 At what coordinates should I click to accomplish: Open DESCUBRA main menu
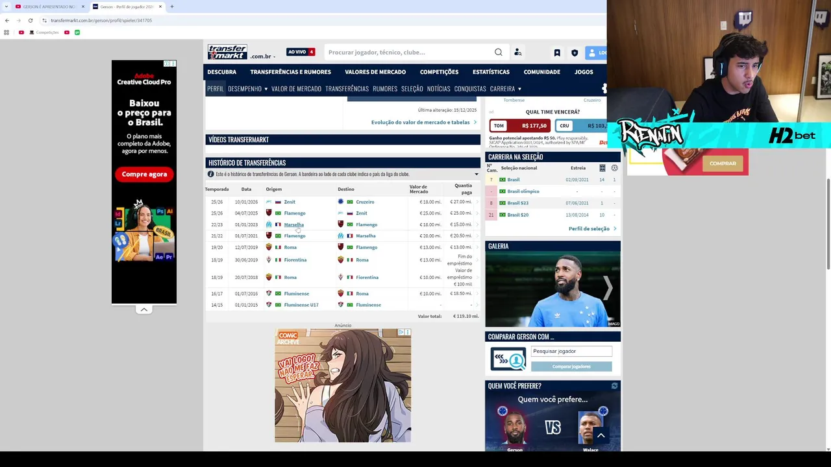pos(221,72)
